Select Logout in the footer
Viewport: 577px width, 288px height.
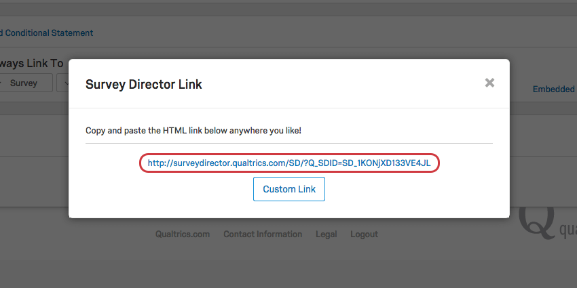[x=364, y=234]
